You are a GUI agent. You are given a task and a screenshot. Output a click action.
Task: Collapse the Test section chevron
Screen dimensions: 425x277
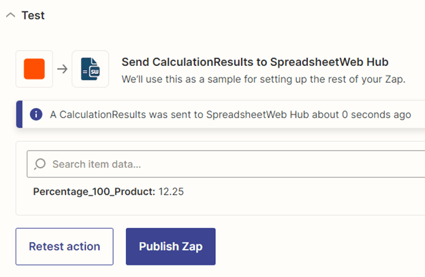pos(11,16)
